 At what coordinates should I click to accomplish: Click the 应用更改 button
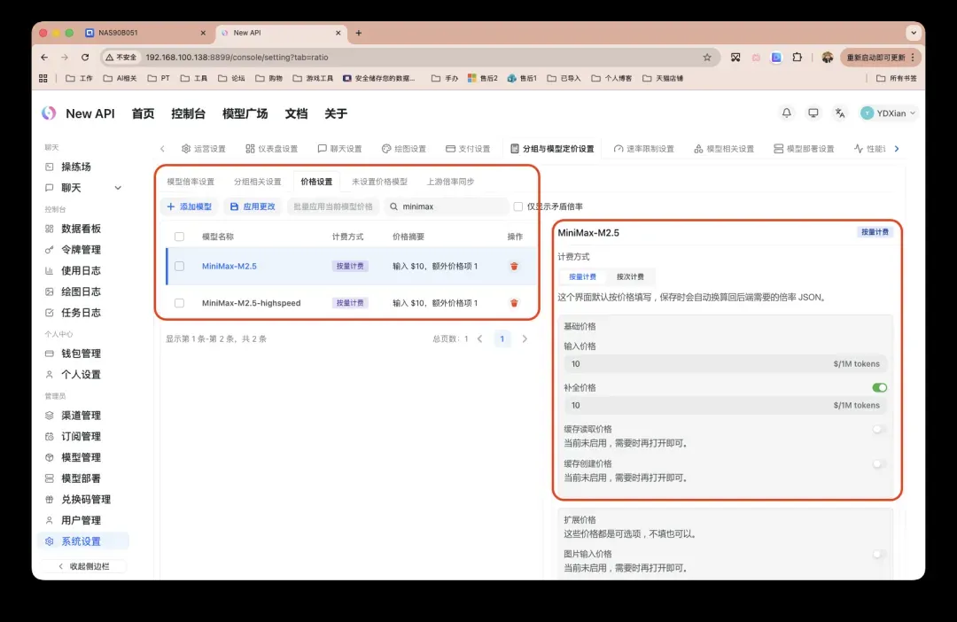pos(252,206)
